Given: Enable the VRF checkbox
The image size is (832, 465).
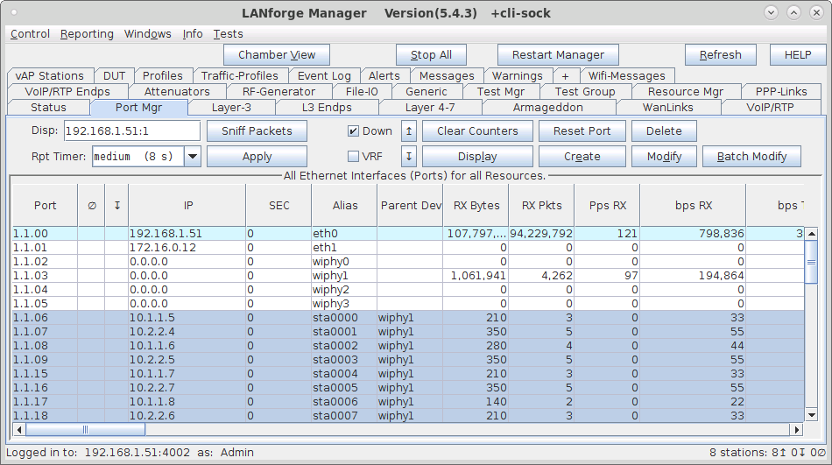Looking at the screenshot, I should (x=353, y=157).
